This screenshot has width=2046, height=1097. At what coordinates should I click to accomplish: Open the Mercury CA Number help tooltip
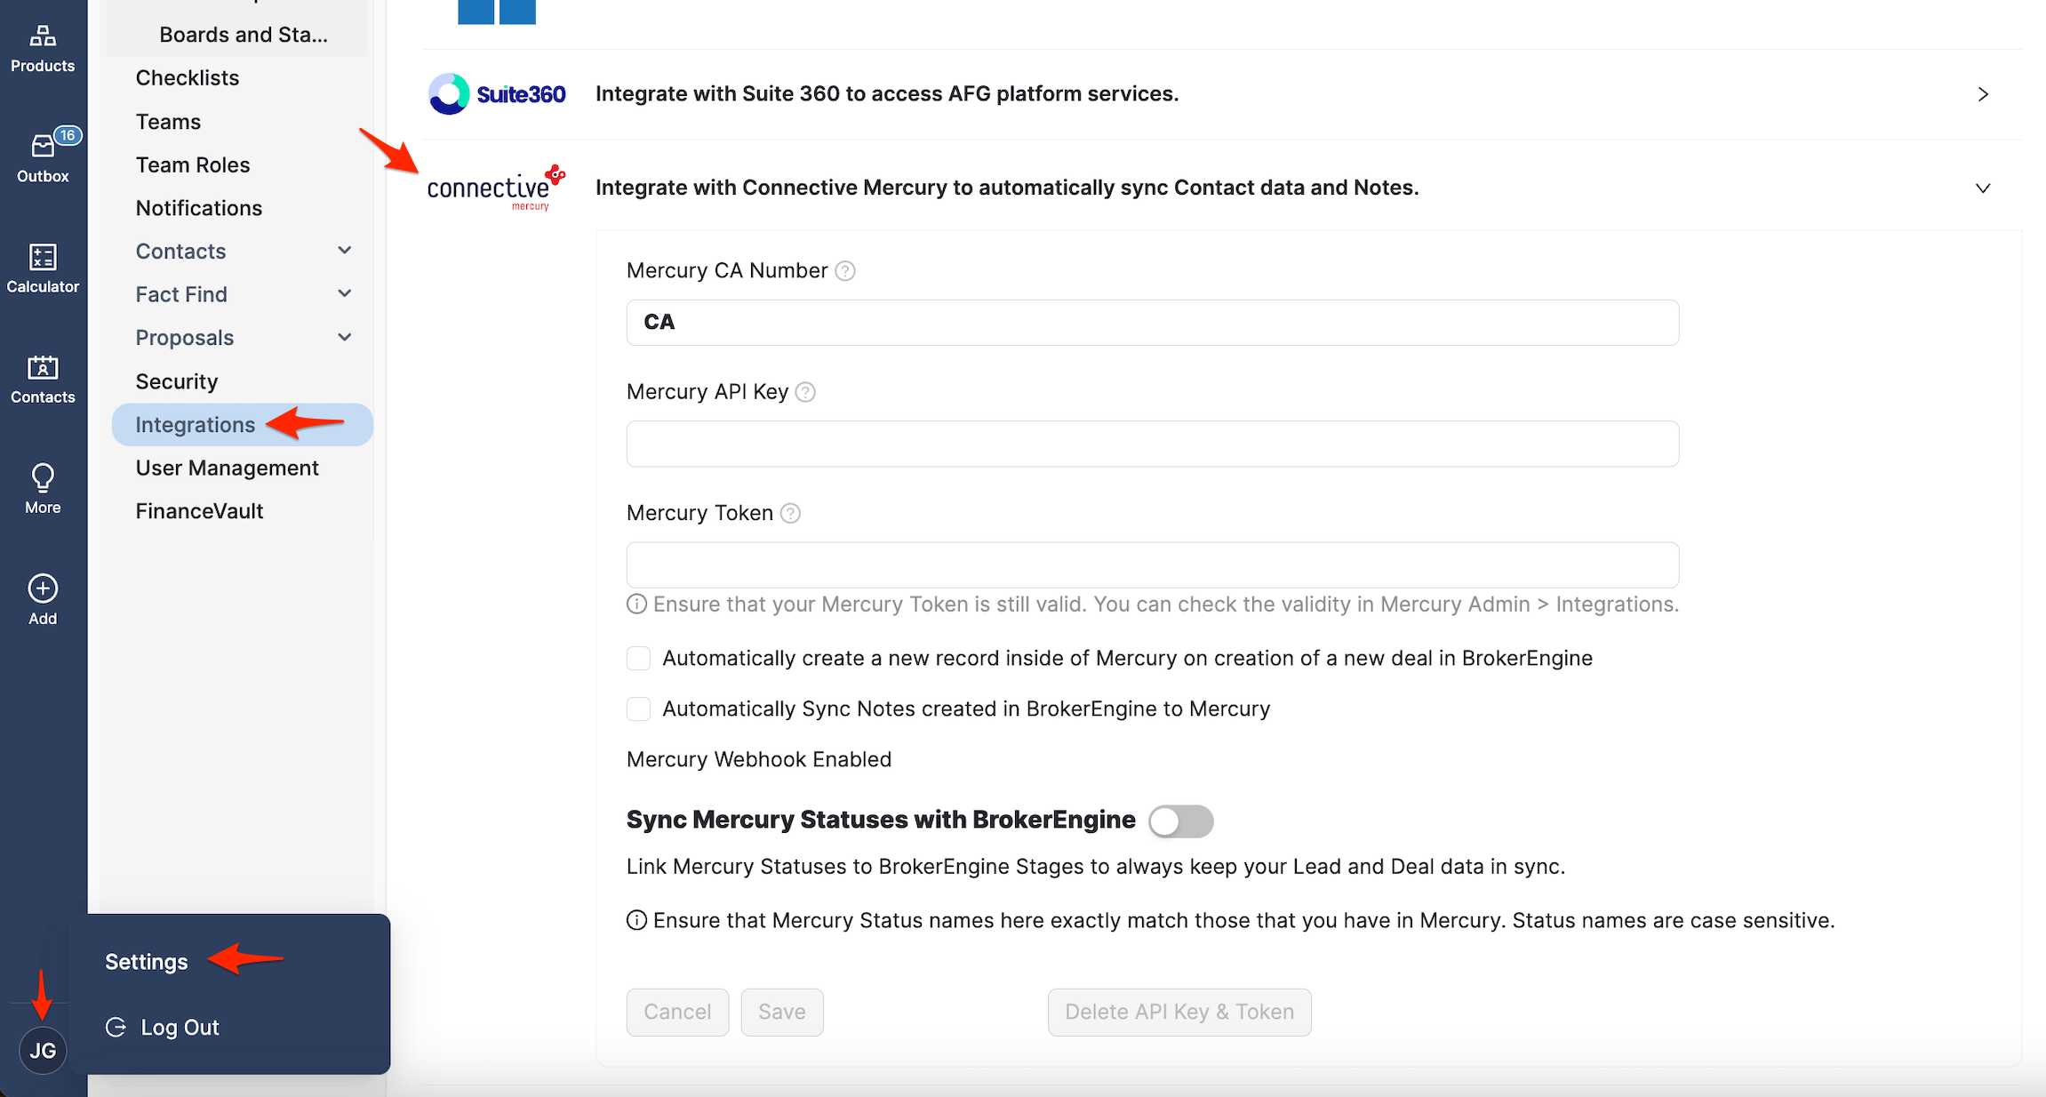tap(844, 270)
